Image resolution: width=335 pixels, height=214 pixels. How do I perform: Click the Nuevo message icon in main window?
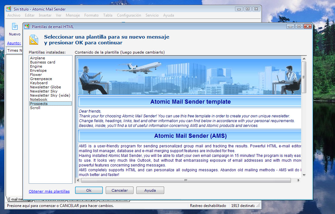[x=14, y=27]
